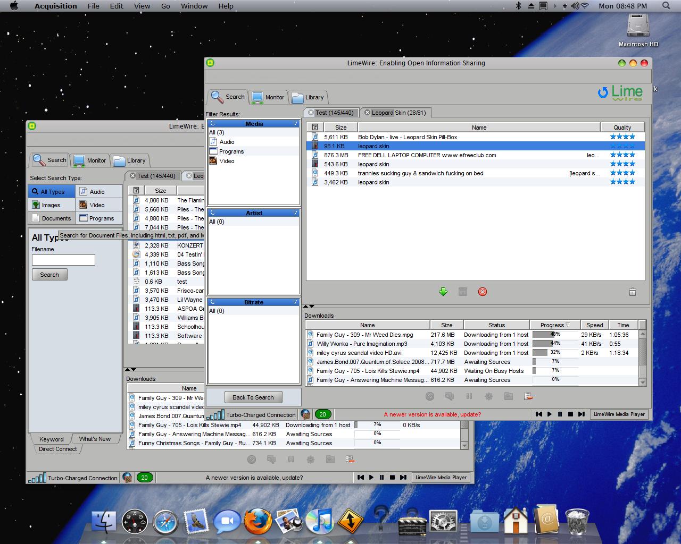681x544 pixels.
Task: Stop playback in back window's media player
Action: pyautogui.click(x=392, y=477)
